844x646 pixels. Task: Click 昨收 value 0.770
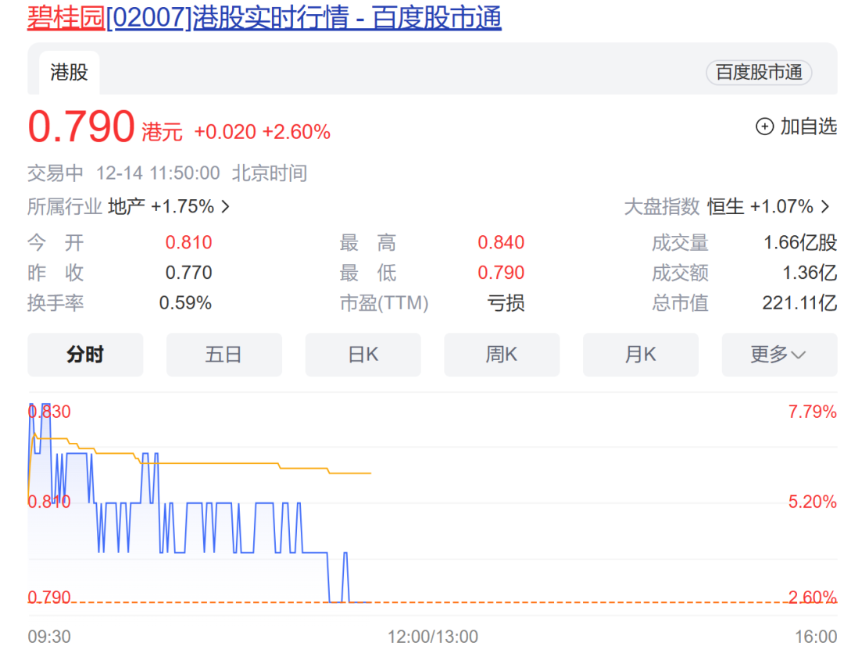pos(188,273)
